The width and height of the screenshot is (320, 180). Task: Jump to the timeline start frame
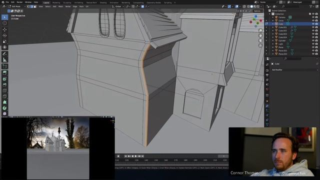[x=125, y=156]
